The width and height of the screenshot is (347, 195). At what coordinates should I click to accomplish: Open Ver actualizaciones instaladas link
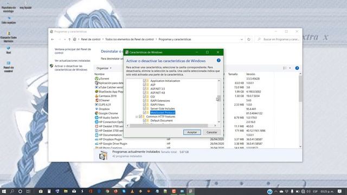[x=72, y=61]
